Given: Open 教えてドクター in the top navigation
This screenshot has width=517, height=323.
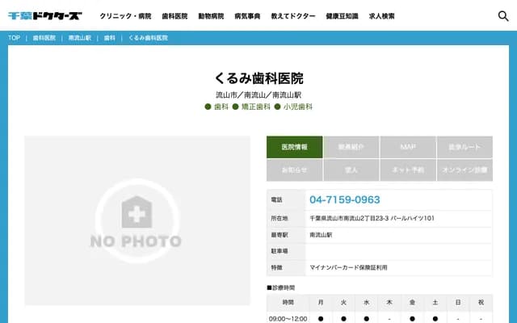Looking at the screenshot, I should point(293,16).
